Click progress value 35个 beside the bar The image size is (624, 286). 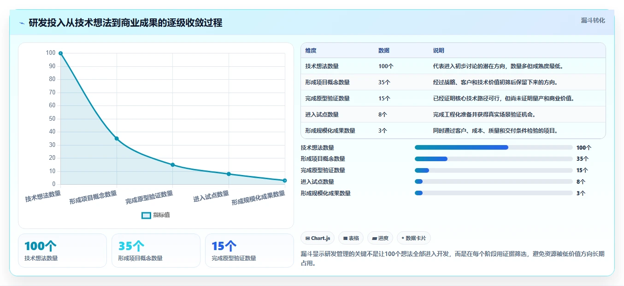(x=583, y=159)
